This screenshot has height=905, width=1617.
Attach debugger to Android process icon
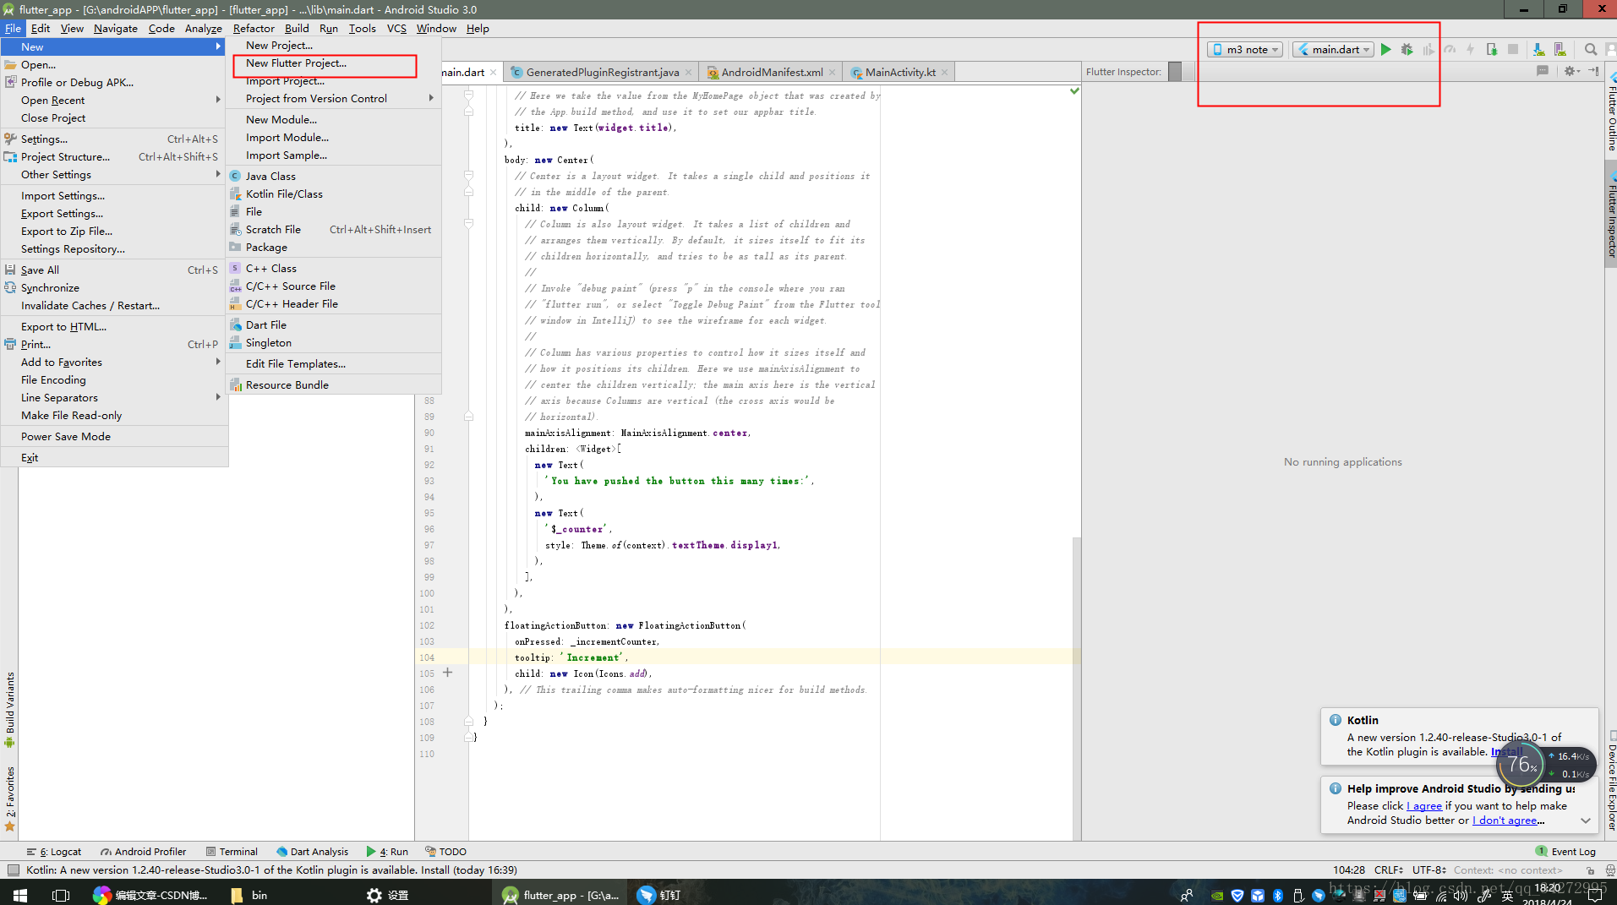coord(1492,50)
